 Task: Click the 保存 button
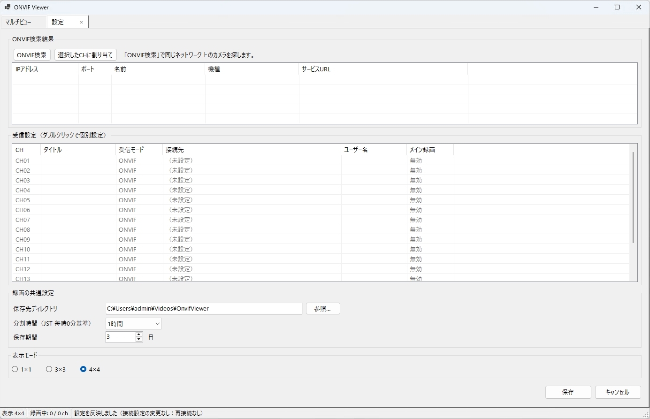[x=568, y=392]
